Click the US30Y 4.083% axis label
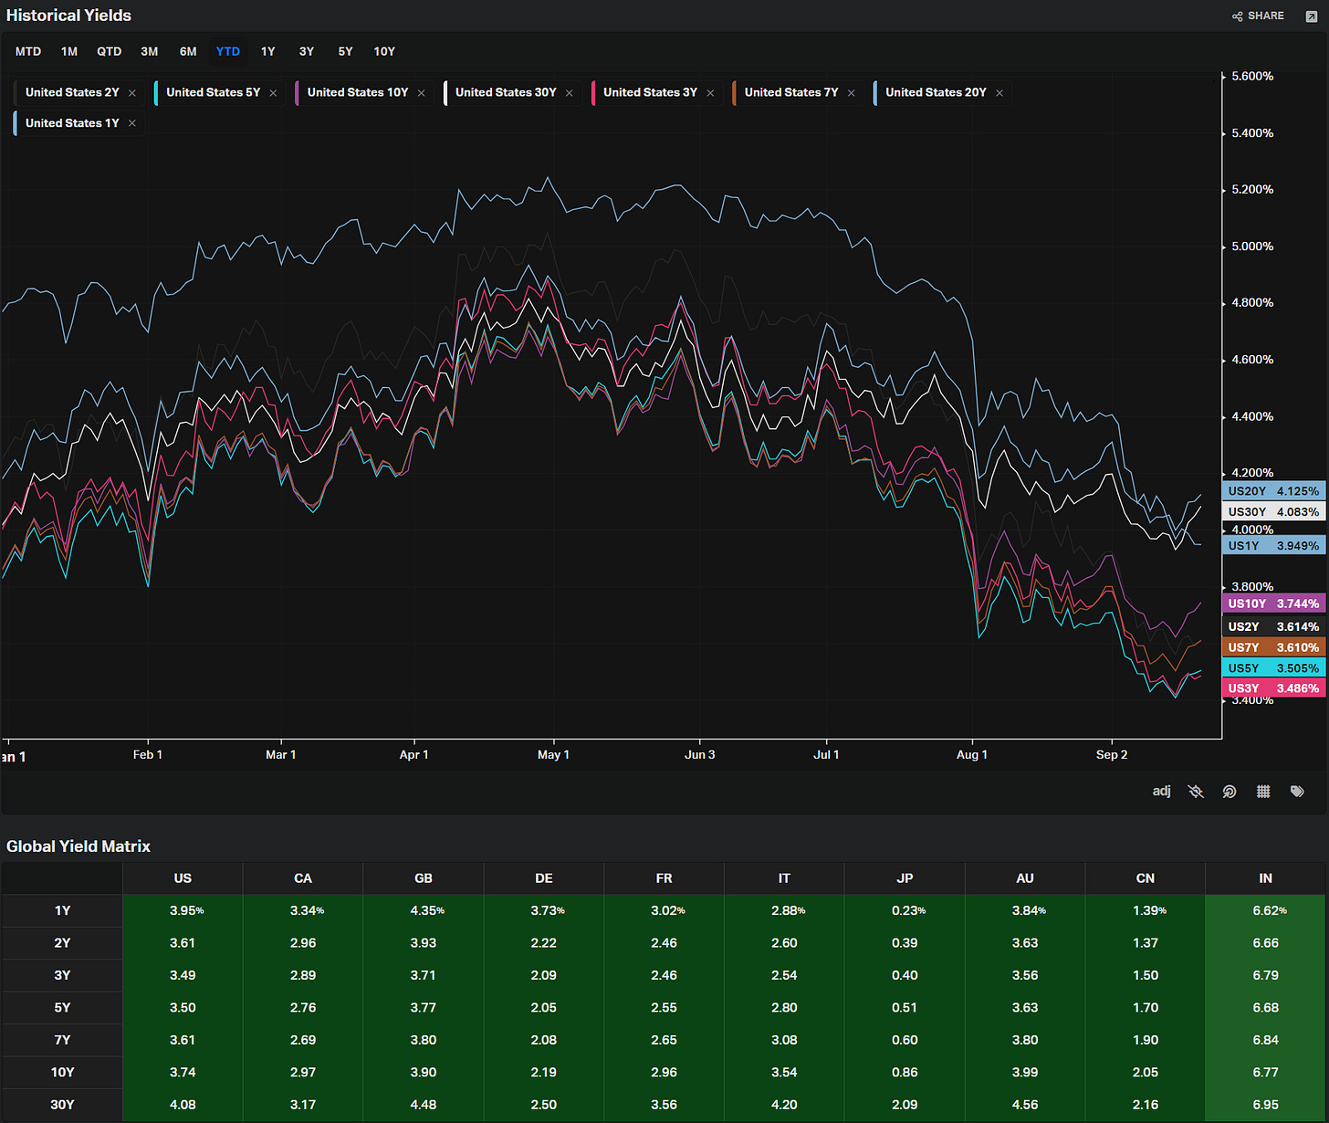The width and height of the screenshot is (1329, 1123). [1273, 512]
